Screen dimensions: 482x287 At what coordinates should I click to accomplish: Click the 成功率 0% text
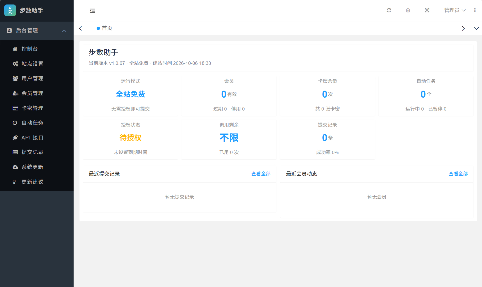tap(328, 152)
